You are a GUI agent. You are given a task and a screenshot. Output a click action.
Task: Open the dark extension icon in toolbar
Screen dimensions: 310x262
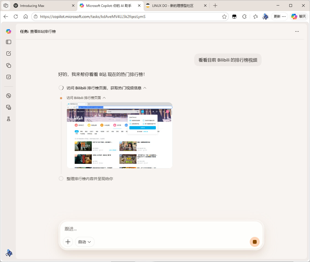[234, 17]
